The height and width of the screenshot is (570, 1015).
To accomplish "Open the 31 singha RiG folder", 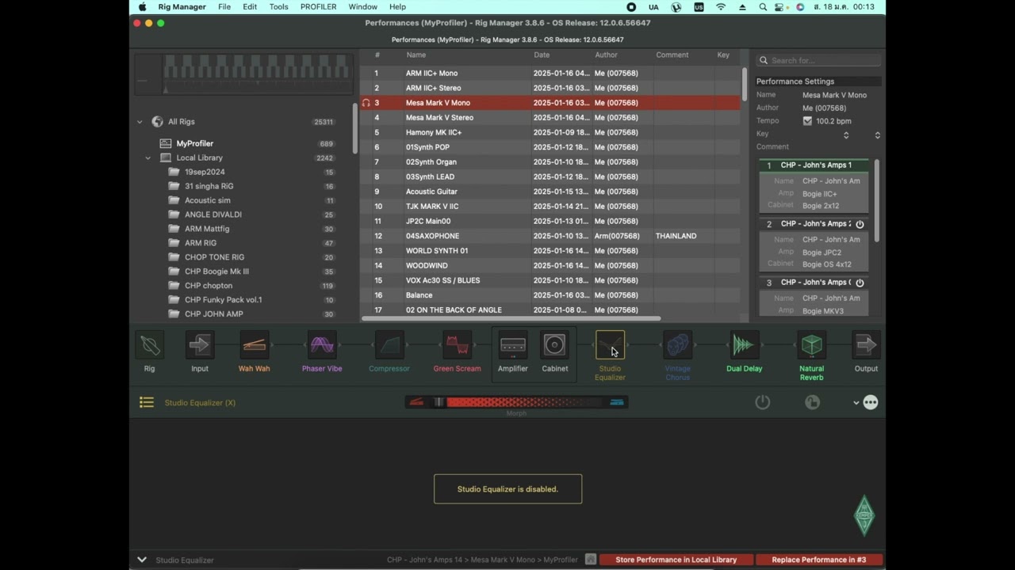I will click(x=209, y=186).
